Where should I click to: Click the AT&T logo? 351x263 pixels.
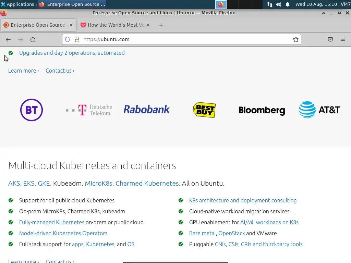click(319, 110)
